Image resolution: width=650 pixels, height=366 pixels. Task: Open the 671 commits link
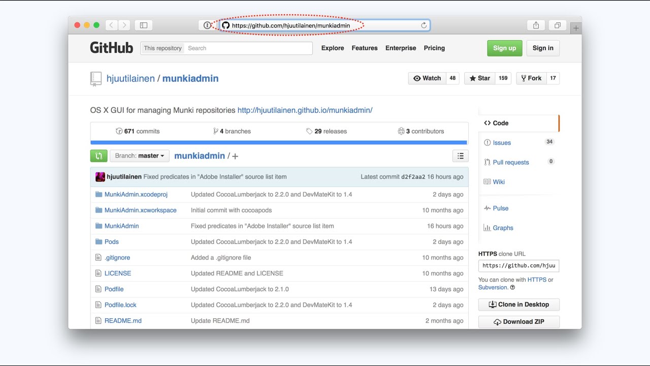click(138, 131)
